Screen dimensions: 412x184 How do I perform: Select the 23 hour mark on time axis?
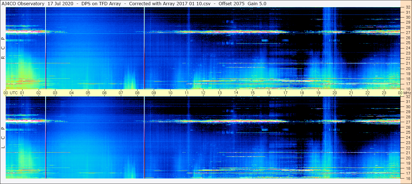point(384,93)
